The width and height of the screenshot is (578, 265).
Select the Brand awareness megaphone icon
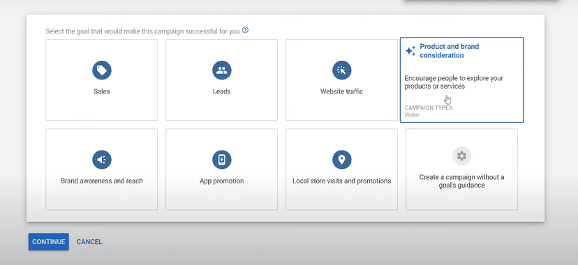(x=102, y=160)
